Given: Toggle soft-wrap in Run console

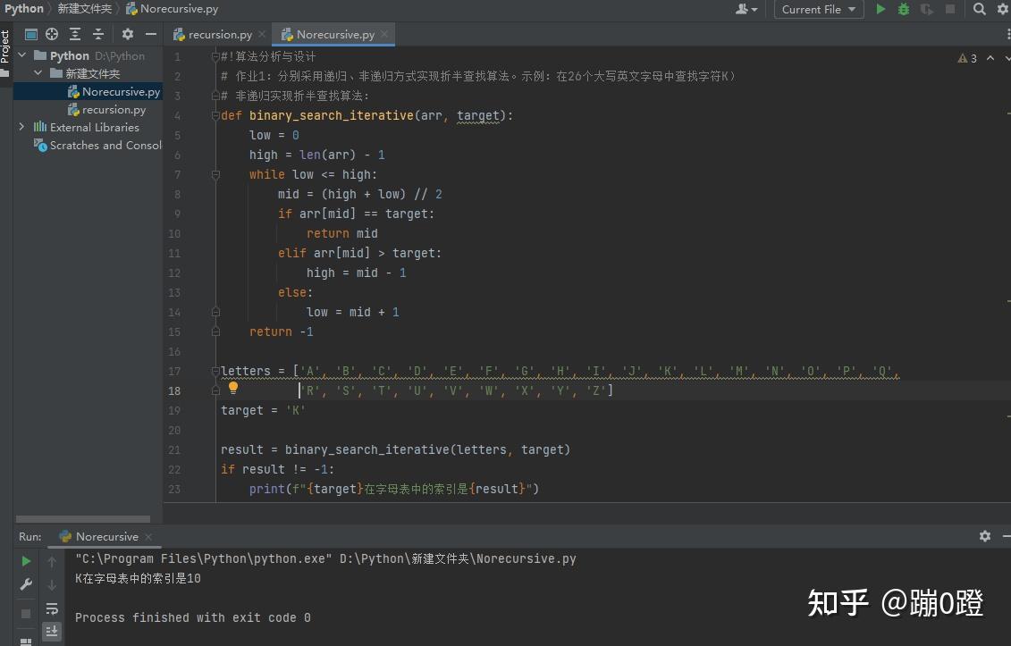Looking at the screenshot, I should click(x=51, y=608).
